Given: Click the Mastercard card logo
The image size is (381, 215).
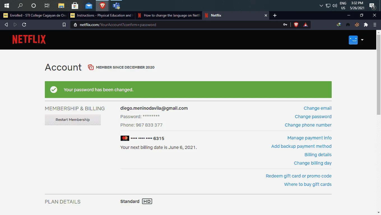Looking at the screenshot, I should pyautogui.click(x=125, y=138).
